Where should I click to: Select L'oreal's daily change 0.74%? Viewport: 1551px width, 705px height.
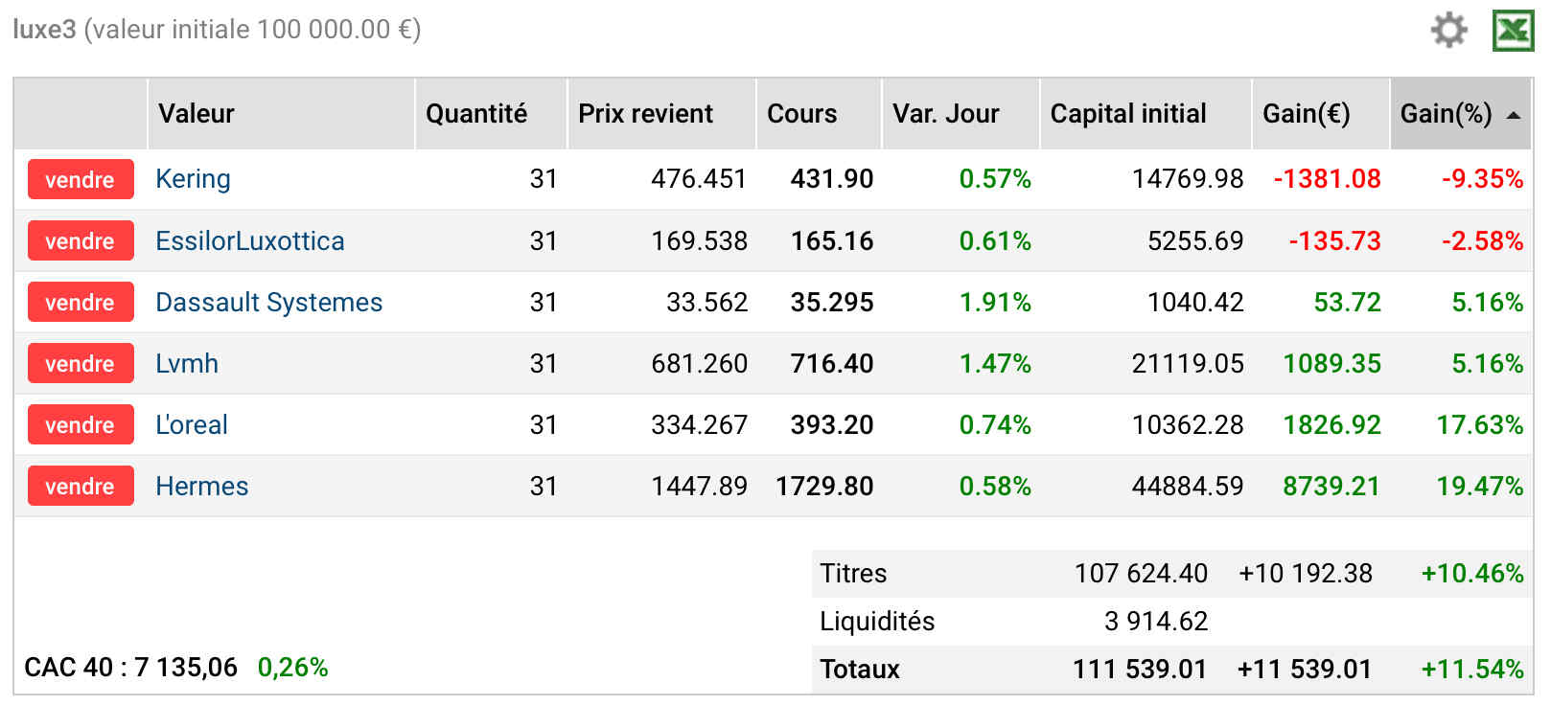pos(995,424)
